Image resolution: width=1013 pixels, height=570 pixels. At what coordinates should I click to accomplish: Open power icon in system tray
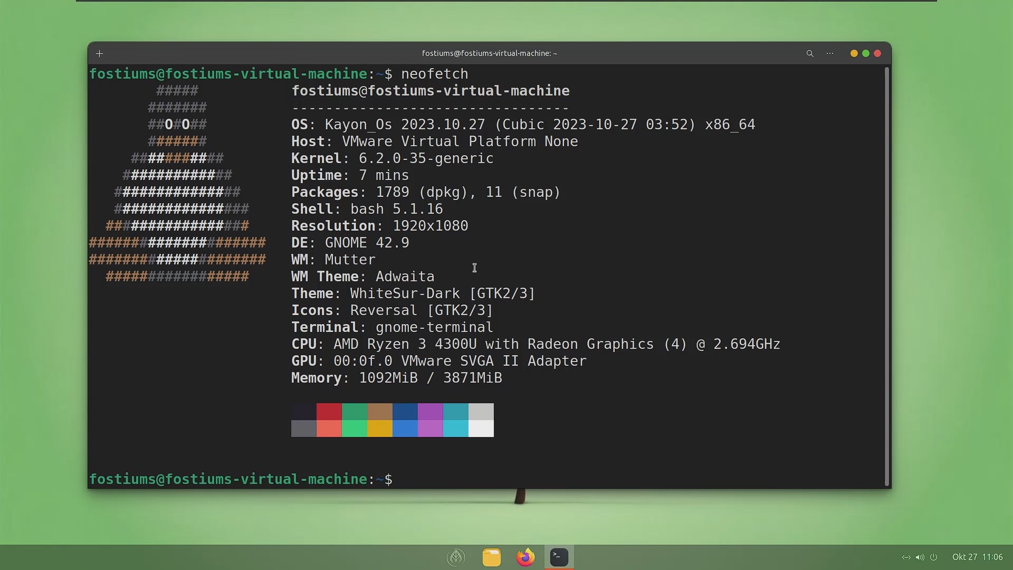[933, 557]
